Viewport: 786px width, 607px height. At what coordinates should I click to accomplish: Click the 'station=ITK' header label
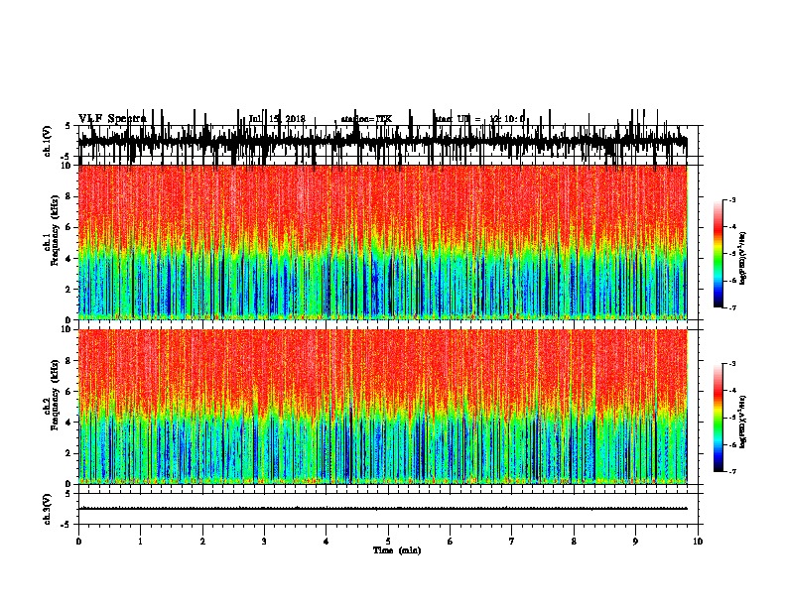(366, 119)
